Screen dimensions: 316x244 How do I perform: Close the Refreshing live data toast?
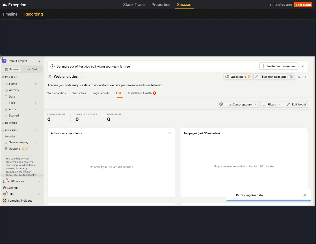305,195
